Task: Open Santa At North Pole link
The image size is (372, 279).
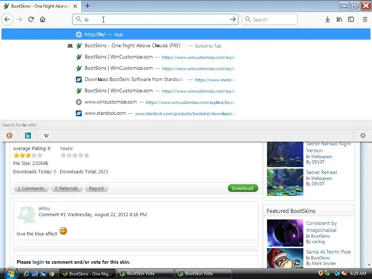Action: (328, 252)
